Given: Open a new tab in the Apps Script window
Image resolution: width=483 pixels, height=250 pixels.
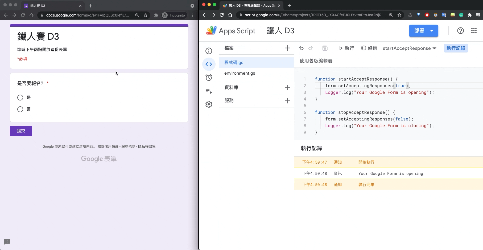Looking at the screenshot, I should 289,6.
